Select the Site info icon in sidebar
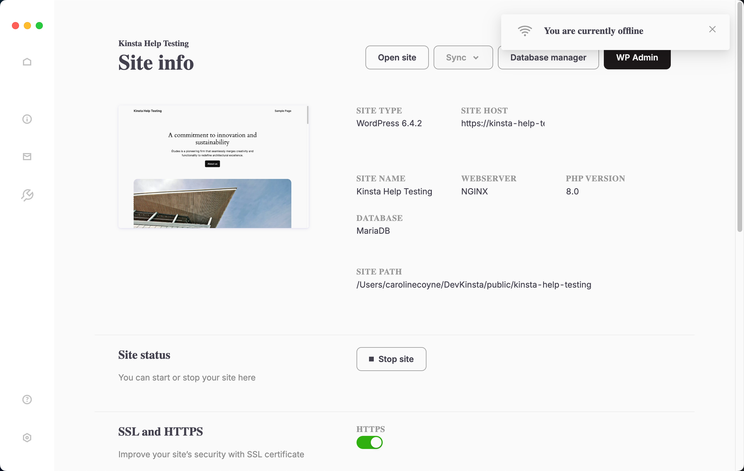The image size is (744, 471). click(x=27, y=119)
